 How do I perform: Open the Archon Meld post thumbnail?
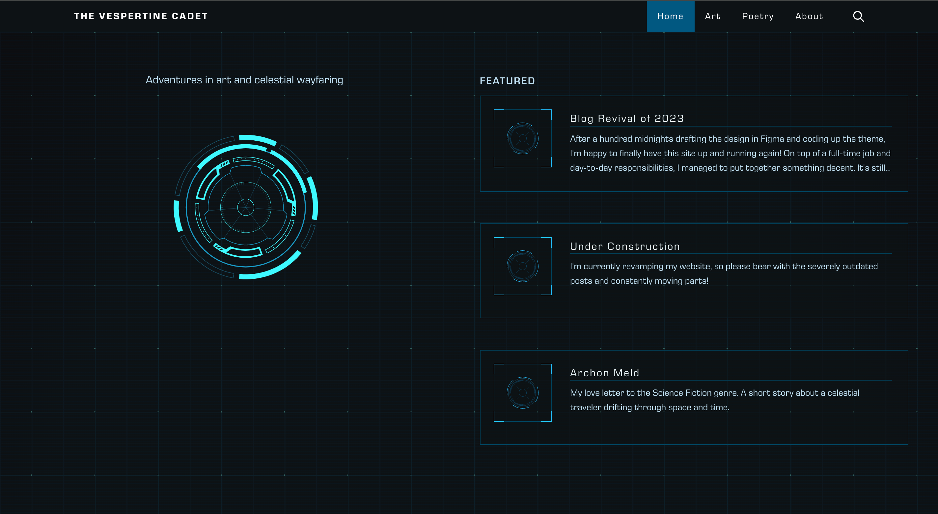coord(522,393)
